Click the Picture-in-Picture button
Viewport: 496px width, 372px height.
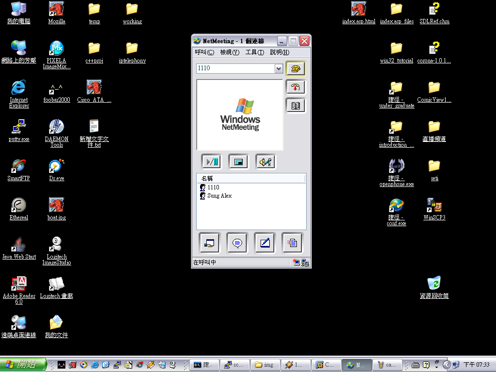238,162
